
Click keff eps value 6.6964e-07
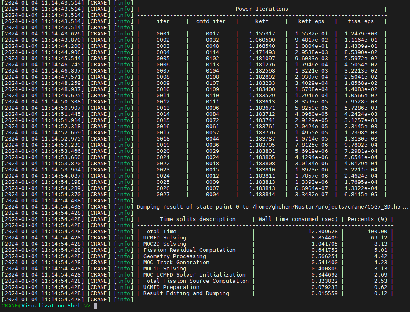[312, 188]
